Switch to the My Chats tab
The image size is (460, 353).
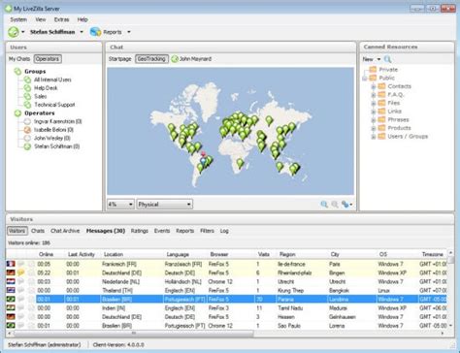[19, 59]
